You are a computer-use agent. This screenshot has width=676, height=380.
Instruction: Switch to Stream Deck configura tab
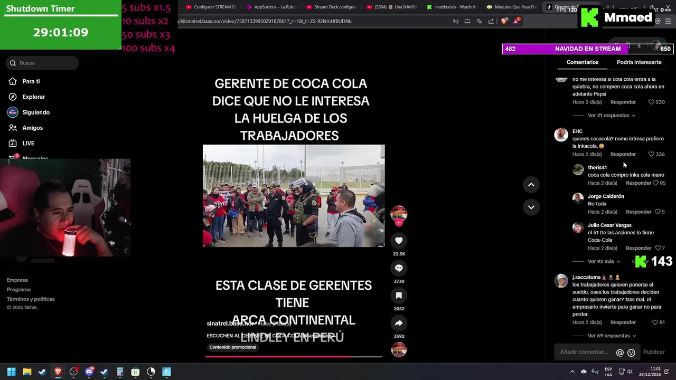(331, 7)
